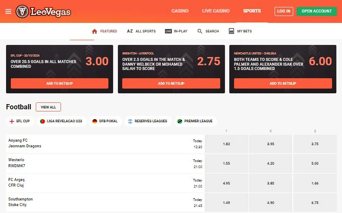Open the Live Casino section
The width and height of the screenshot is (342, 213).
point(216,11)
